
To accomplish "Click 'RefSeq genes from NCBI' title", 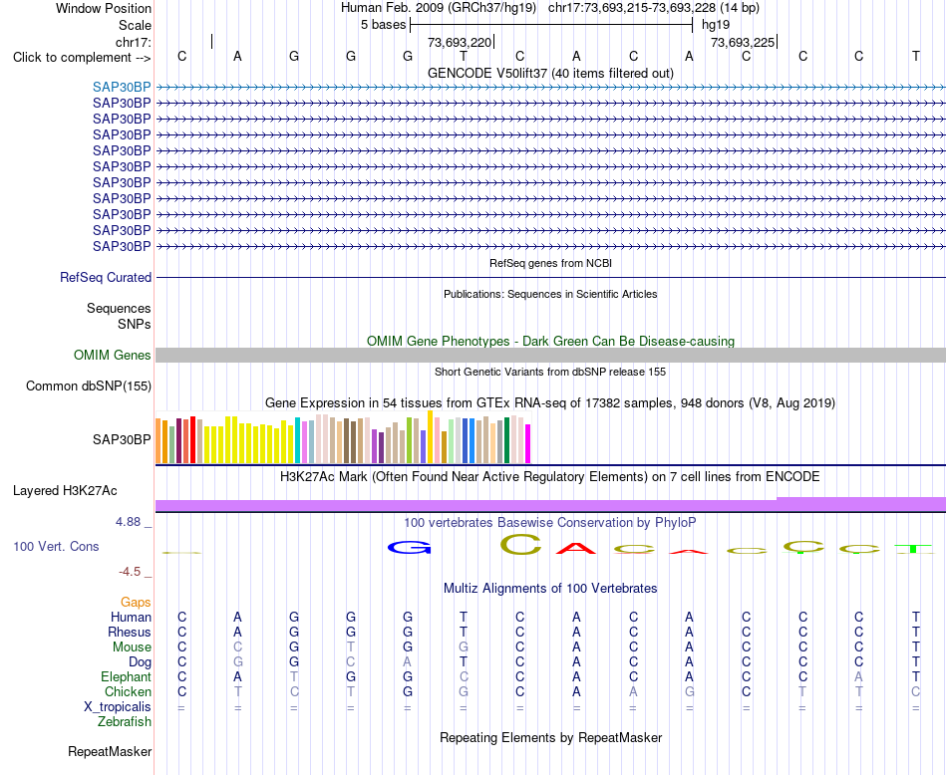I will pos(550,263).
